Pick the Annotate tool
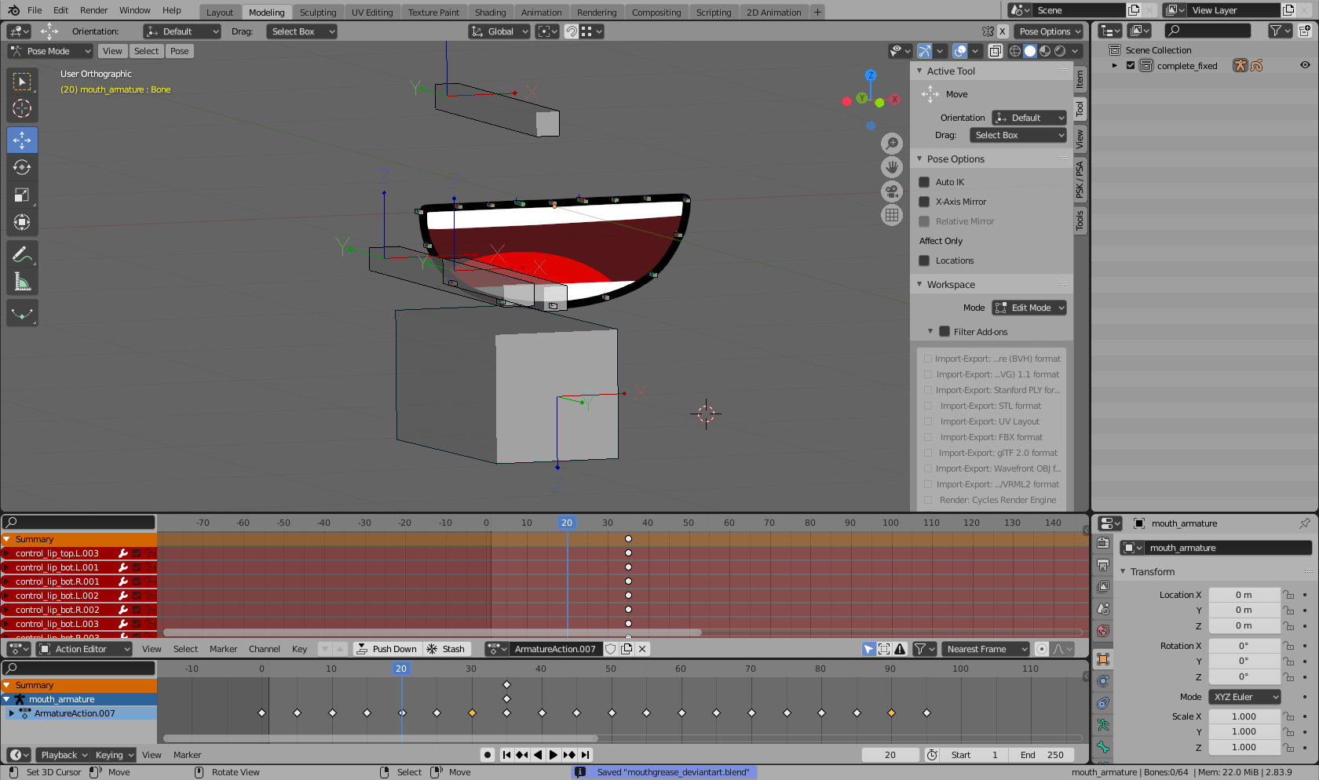This screenshot has height=780, width=1319. [x=22, y=253]
